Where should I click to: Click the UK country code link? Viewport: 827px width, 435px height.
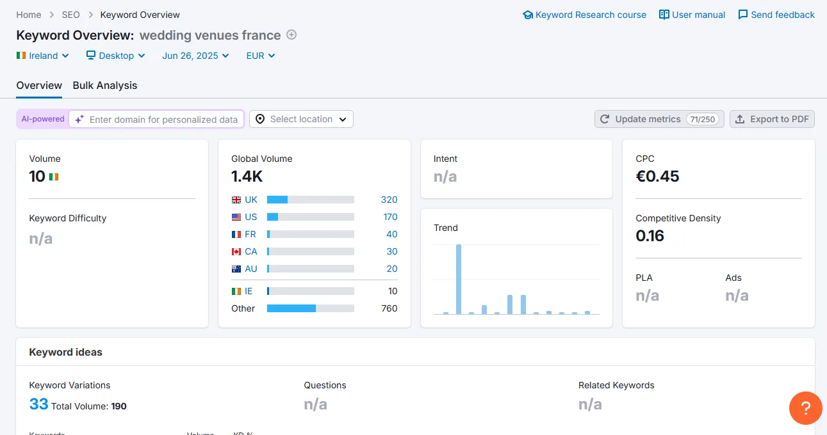(x=251, y=200)
